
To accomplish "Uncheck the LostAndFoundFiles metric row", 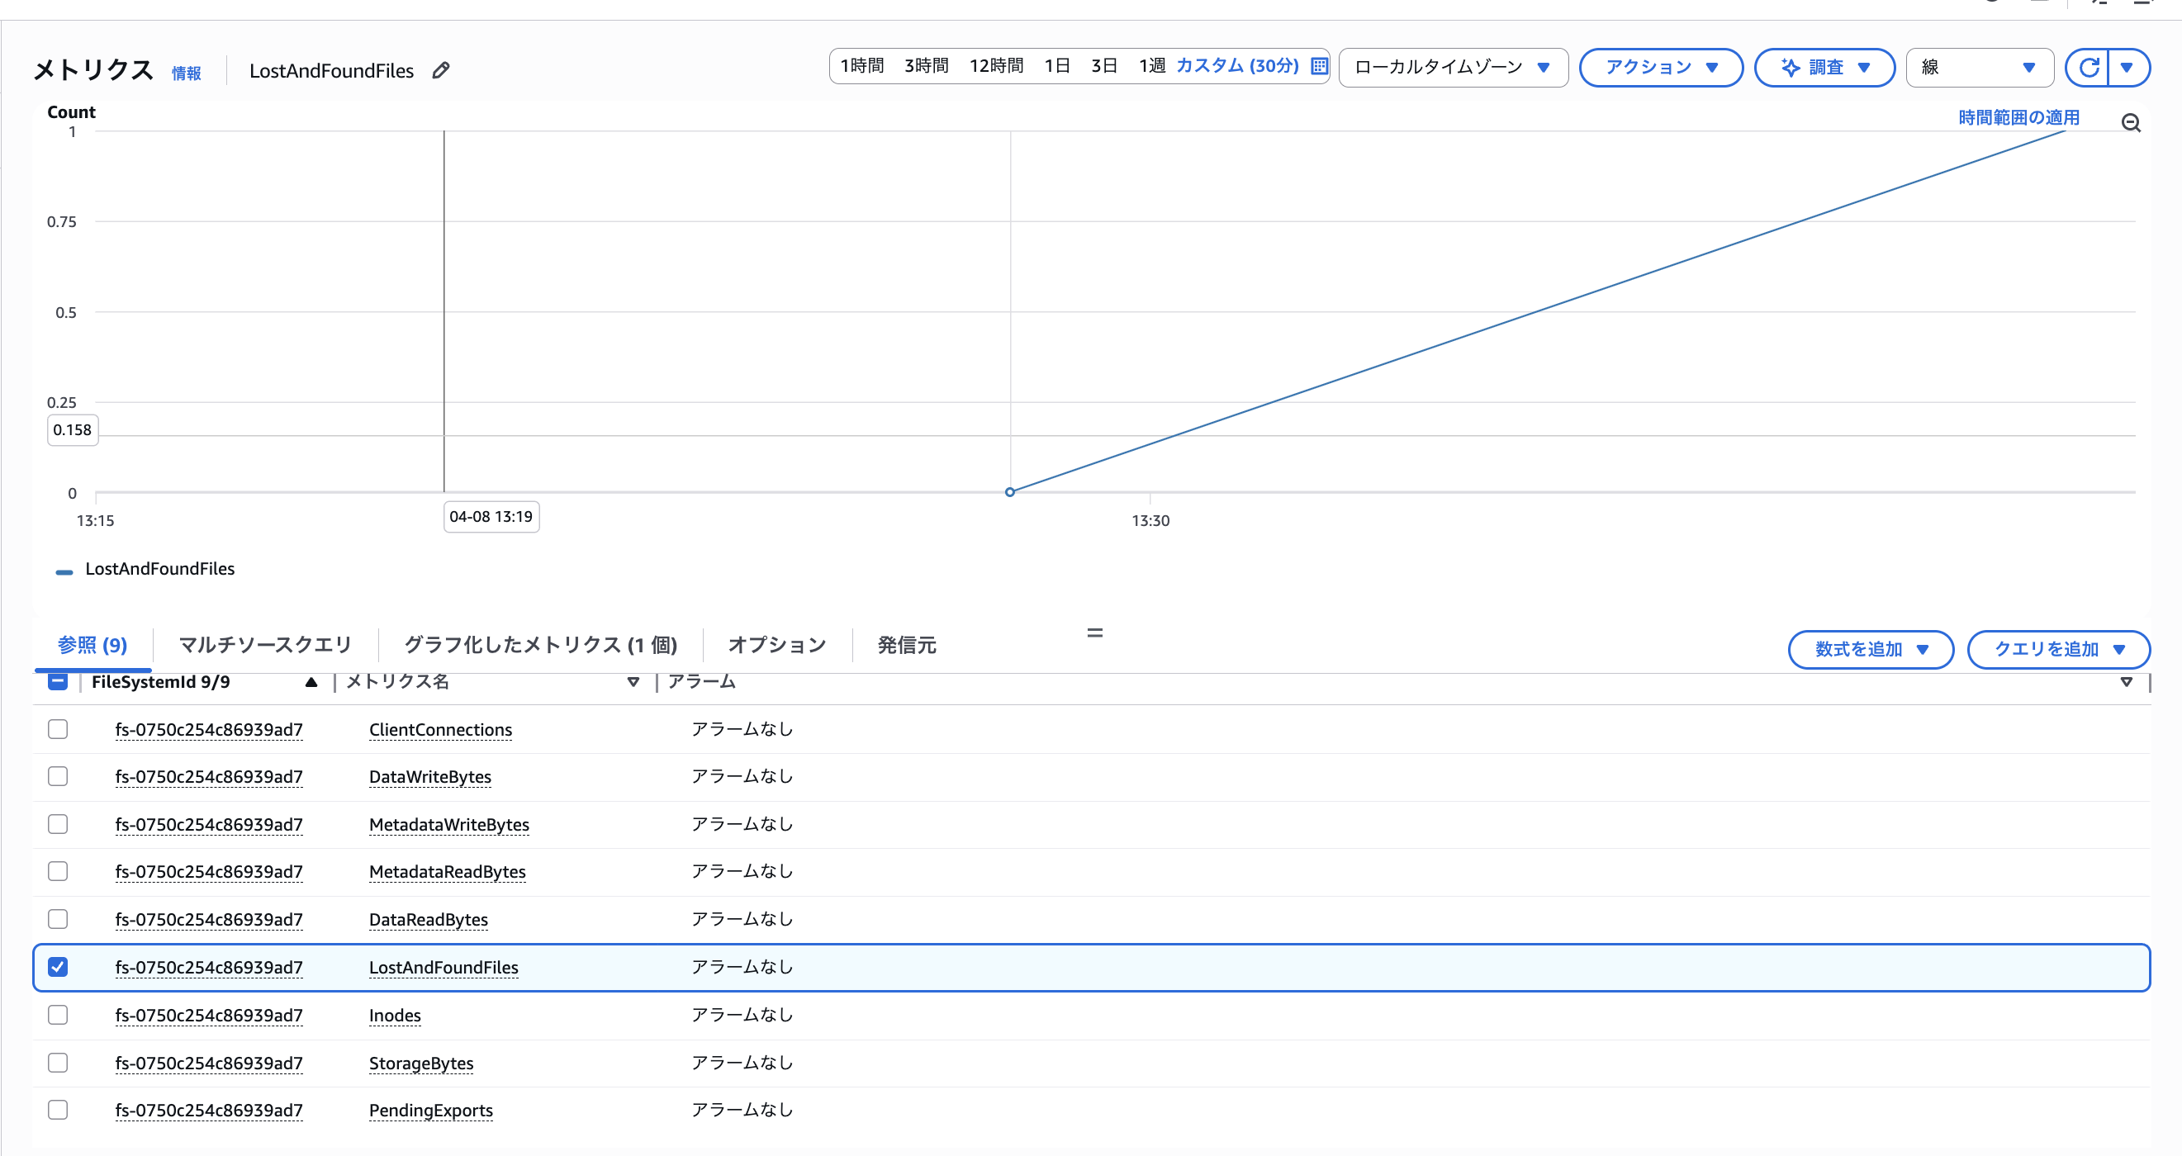I will pos(57,966).
